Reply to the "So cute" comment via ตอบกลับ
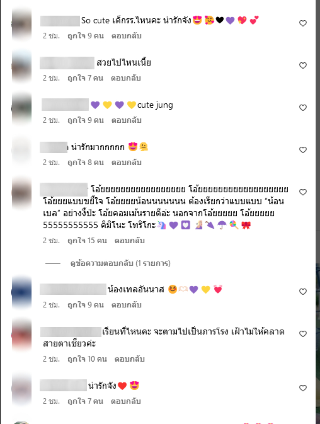 [x=126, y=36]
